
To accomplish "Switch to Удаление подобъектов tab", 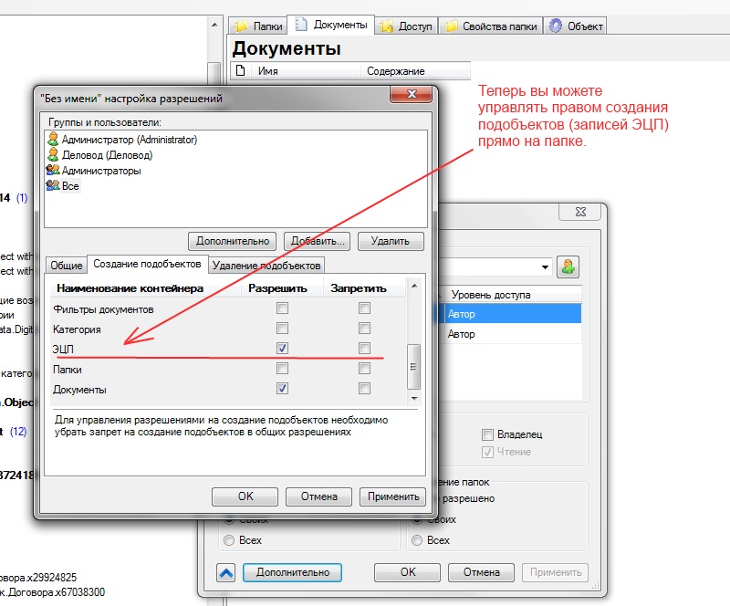I will point(266,265).
